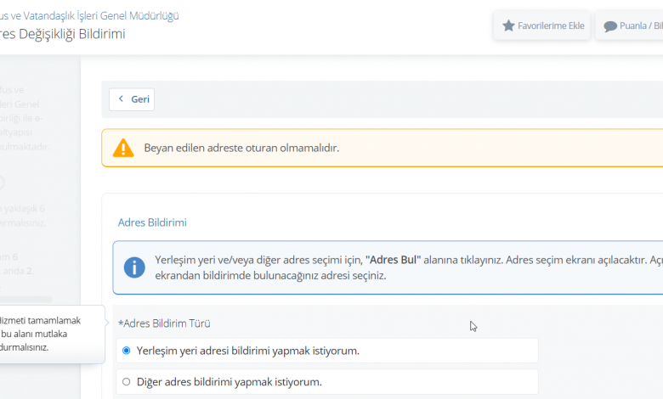Click the 'Yerleşim yeri adresi bildirimi' option text
663x399 pixels.
[x=247, y=351]
